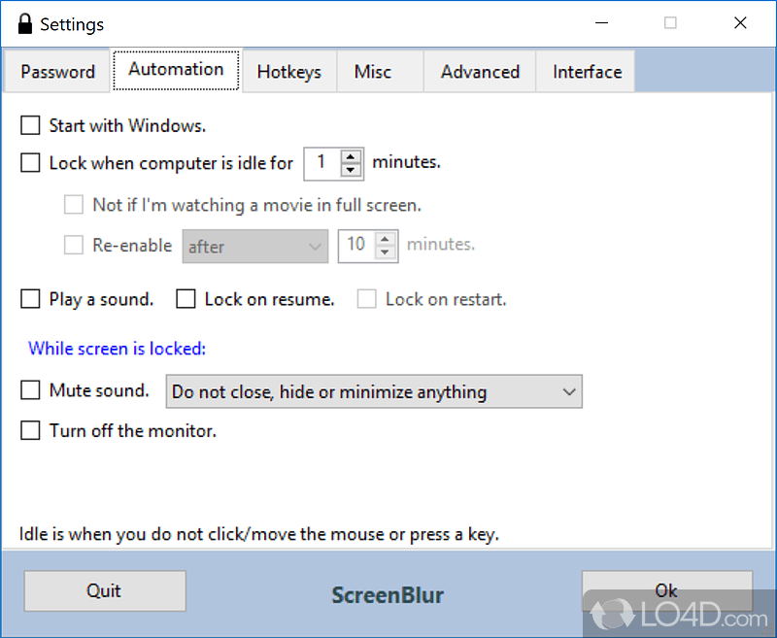Click the padlock icon in the title bar
The width and height of the screenshot is (777, 638).
24,23
